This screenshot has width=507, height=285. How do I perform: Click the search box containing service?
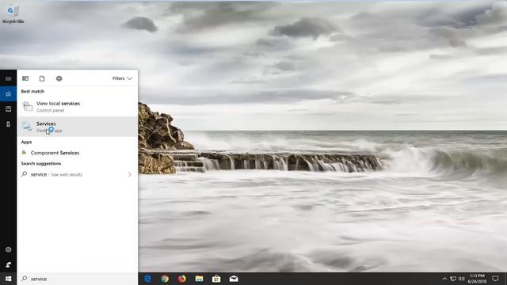click(x=78, y=279)
